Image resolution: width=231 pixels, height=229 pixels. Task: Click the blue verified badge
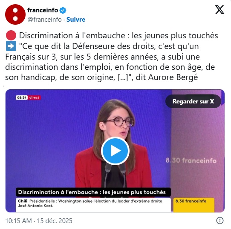pos(63,10)
